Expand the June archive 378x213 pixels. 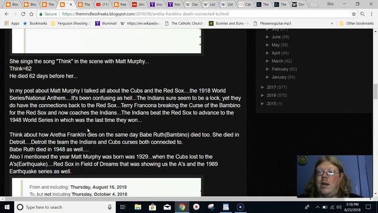pos(268,37)
